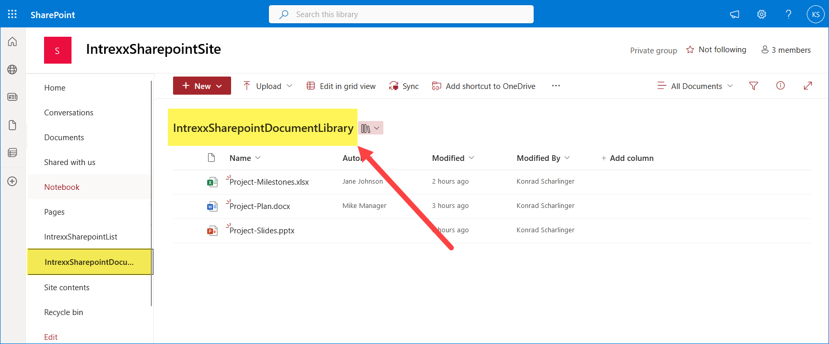Open the globe My sites icon

tap(12, 69)
